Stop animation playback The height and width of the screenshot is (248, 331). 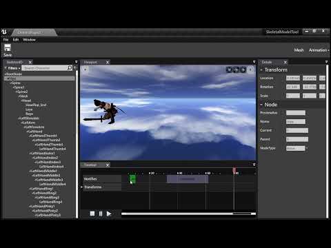tap(92, 214)
